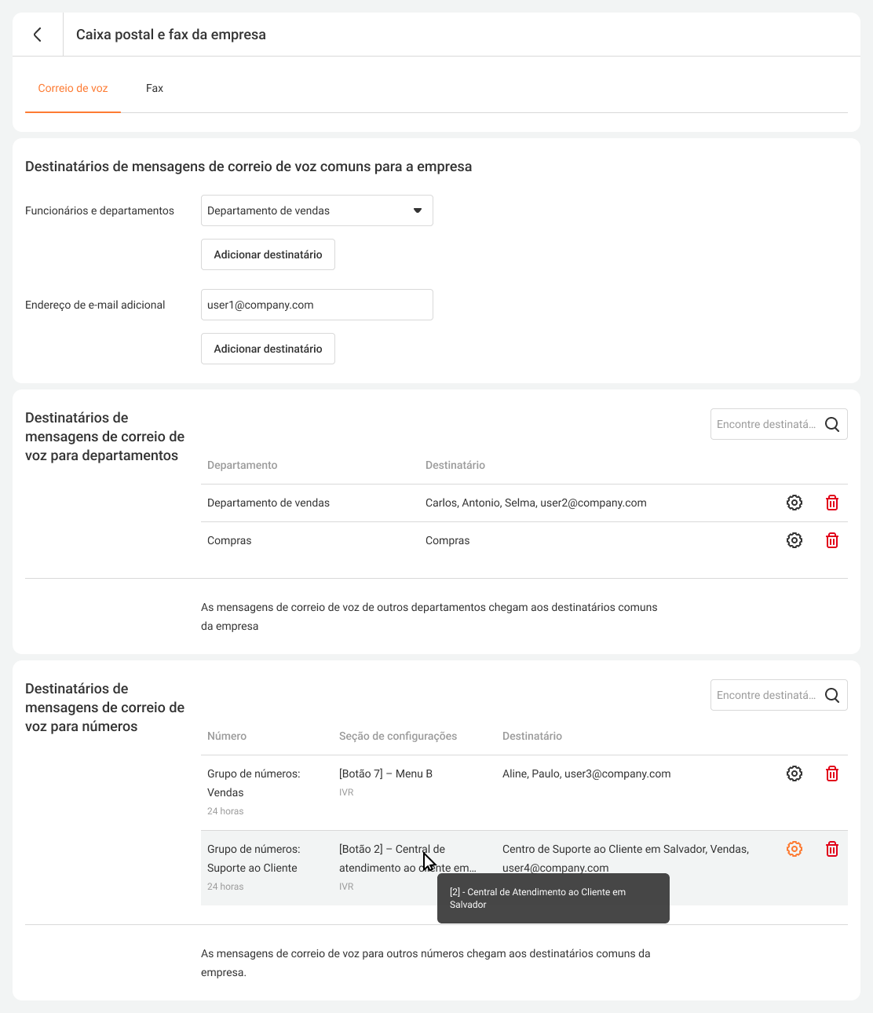
Task: Switch to the Fax tab
Action: pos(155,88)
